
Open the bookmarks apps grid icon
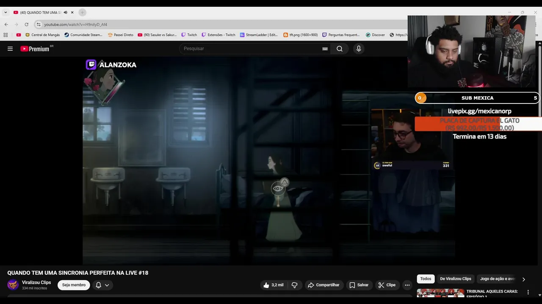click(x=6, y=35)
